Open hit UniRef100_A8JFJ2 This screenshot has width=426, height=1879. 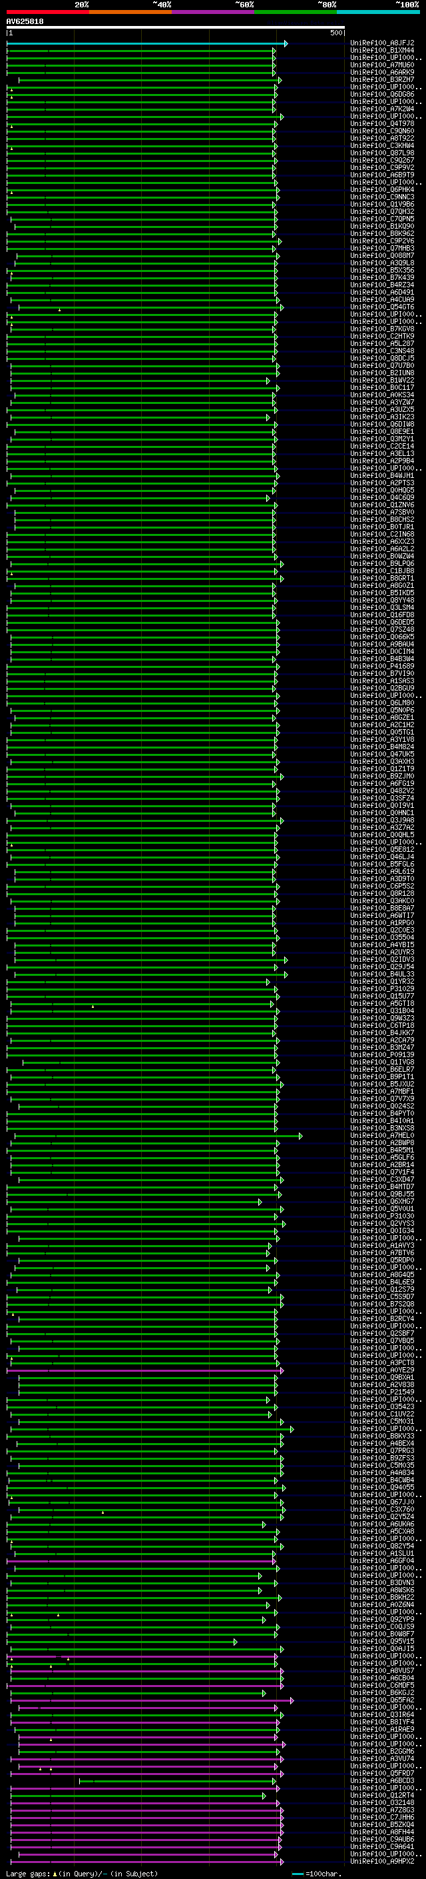tap(382, 43)
